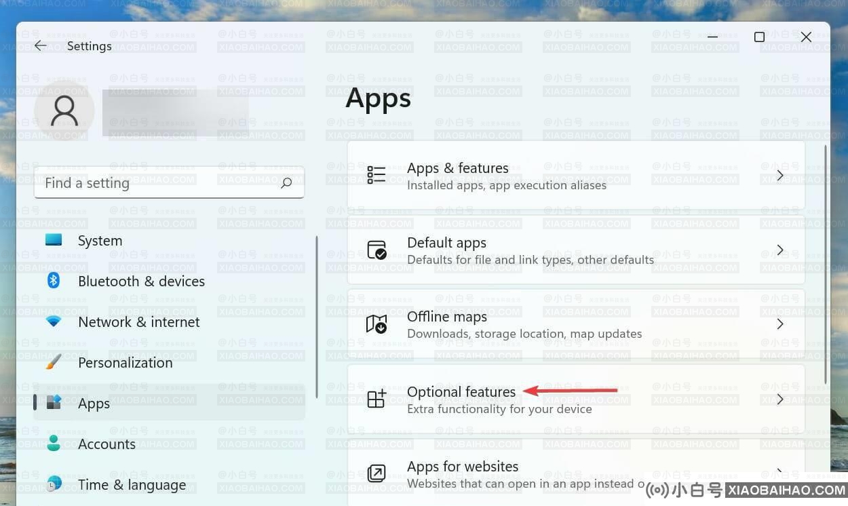848x506 pixels.
Task: Click the sidebar navigation scrollbar
Action: [x=317, y=317]
